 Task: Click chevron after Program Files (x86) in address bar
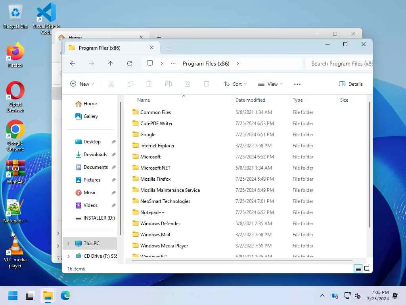238,64
